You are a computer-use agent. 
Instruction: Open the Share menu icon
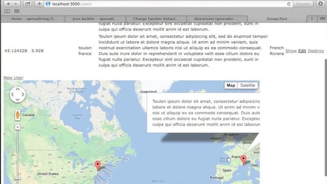27,4
